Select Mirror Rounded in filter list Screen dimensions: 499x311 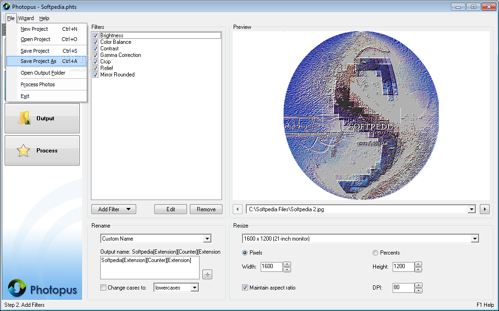[x=118, y=75]
